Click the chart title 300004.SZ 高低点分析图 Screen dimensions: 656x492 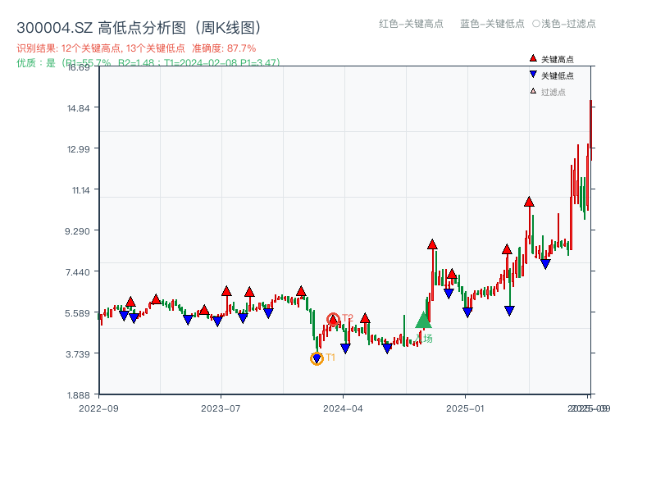tap(139, 28)
